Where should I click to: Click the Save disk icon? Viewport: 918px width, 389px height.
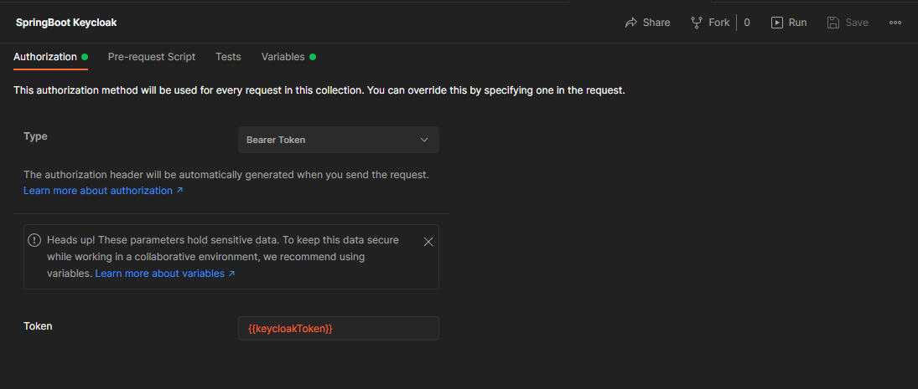point(833,23)
